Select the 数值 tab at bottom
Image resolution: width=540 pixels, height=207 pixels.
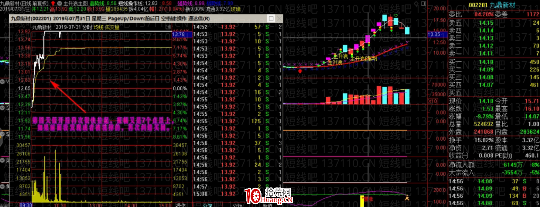click(267, 205)
